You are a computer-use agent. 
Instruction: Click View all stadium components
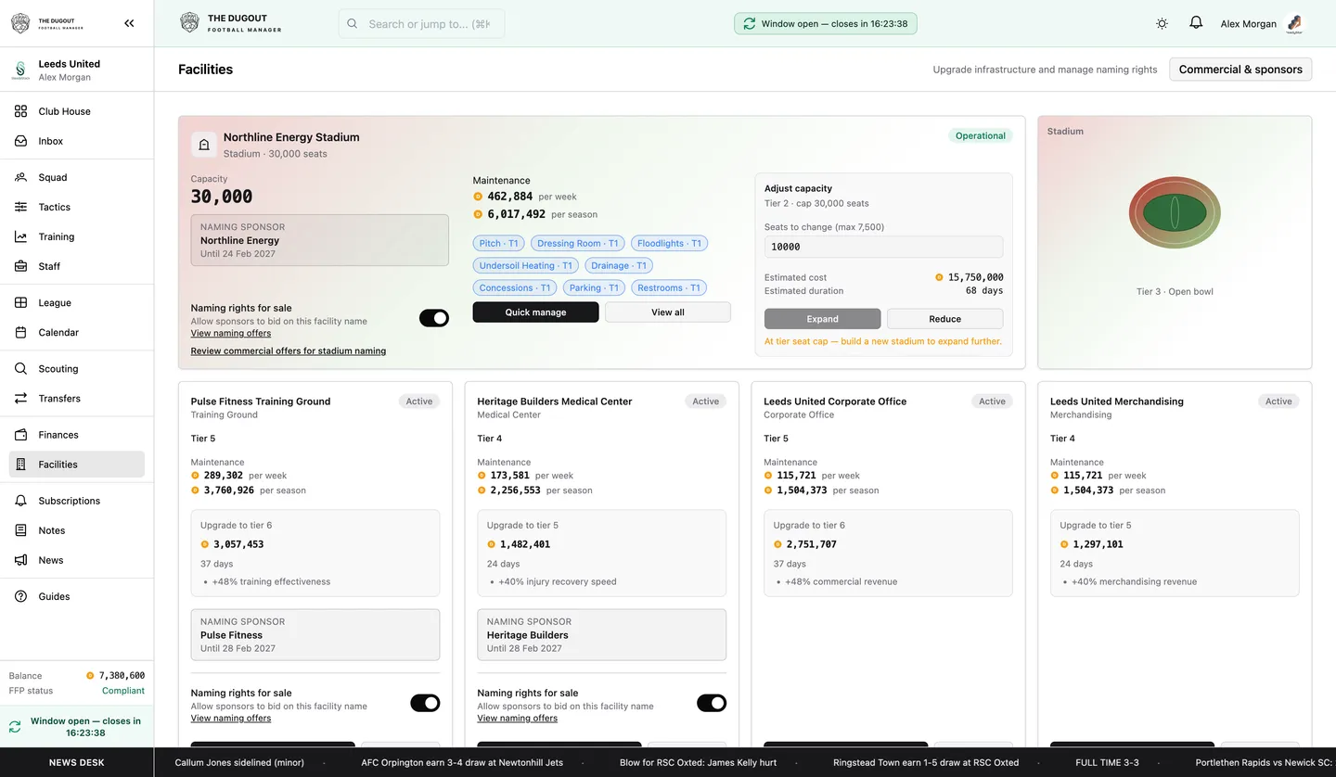point(668,312)
